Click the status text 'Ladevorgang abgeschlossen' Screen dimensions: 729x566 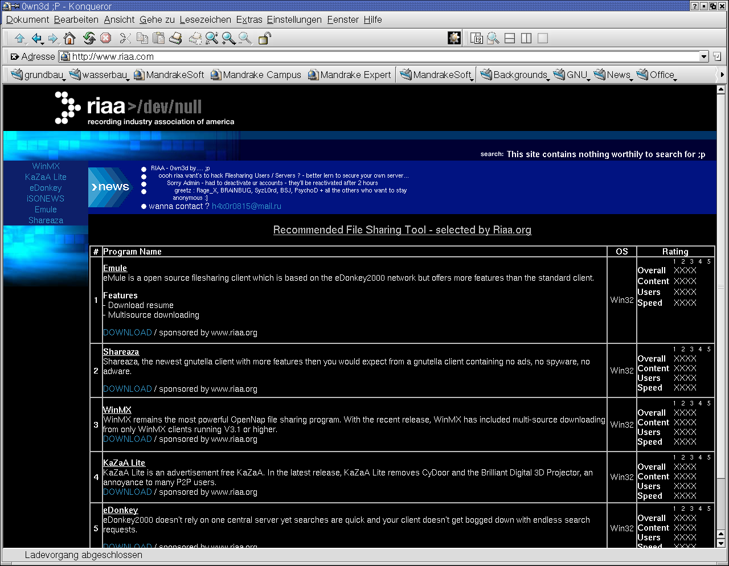pyautogui.click(x=84, y=555)
